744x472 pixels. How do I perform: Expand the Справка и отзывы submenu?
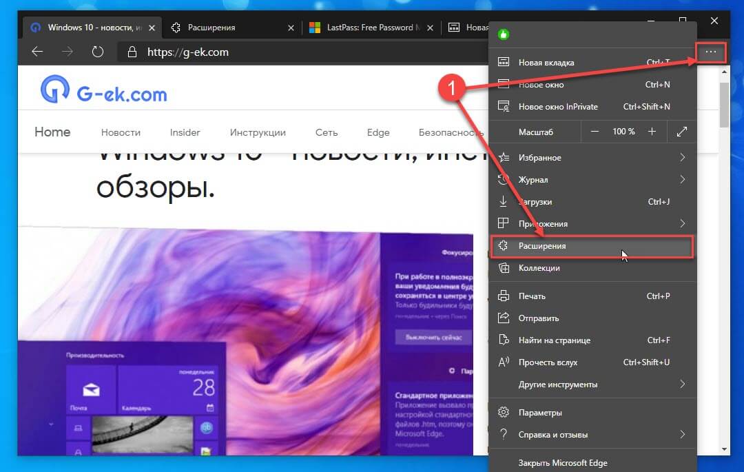pyautogui.click(x=681, y=434)
